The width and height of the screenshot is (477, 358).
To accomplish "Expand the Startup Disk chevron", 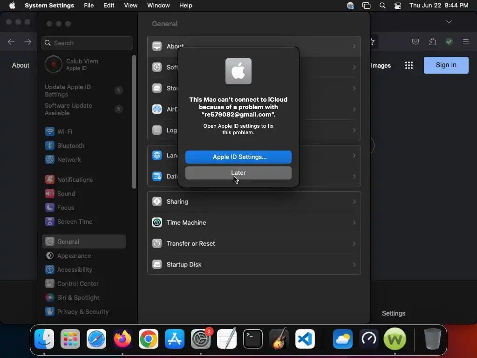I will click(x=354, y=265).
